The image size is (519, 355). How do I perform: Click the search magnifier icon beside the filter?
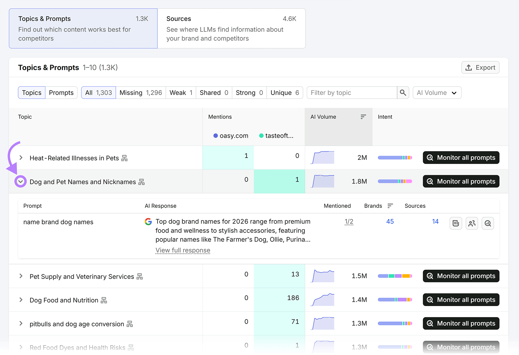(x=403, y=93)
